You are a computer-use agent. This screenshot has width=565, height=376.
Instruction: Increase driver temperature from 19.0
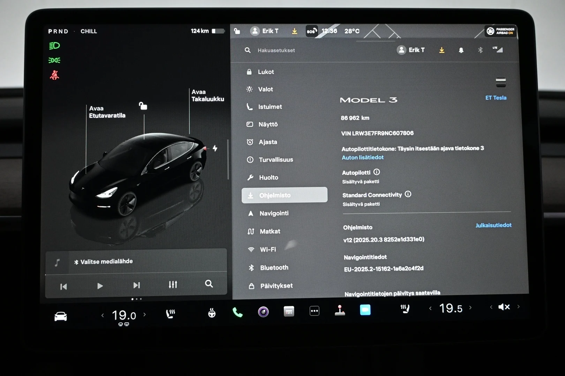(145, 314)
